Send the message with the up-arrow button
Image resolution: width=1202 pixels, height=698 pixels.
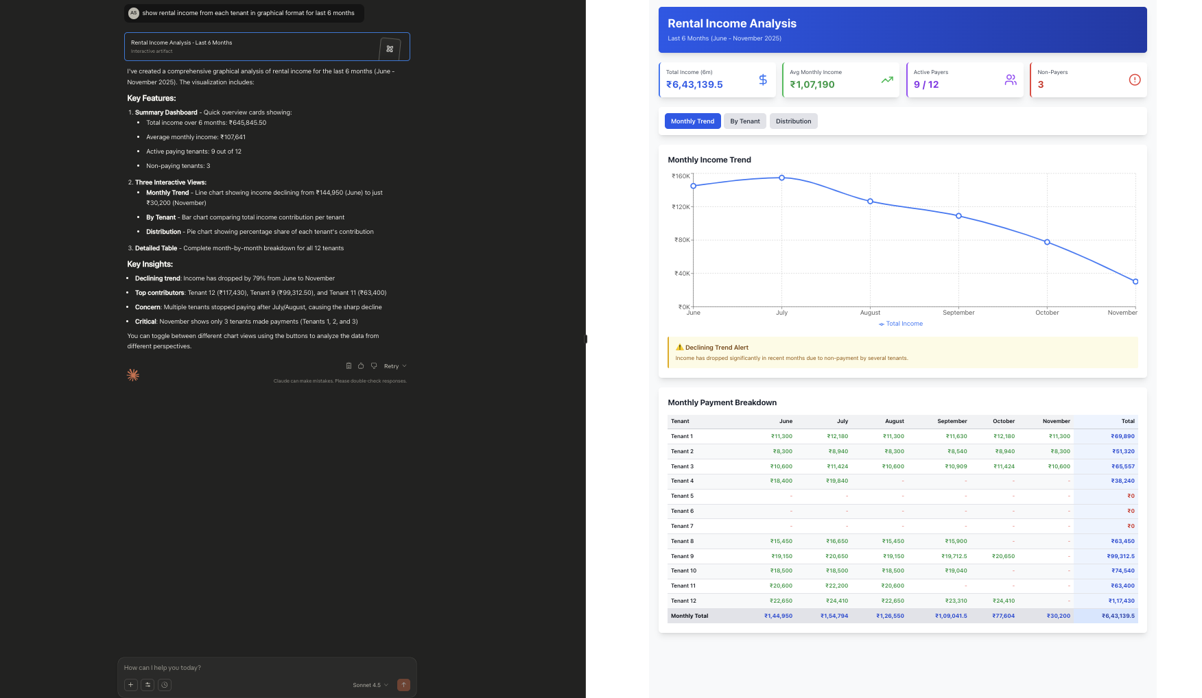pyautogui.click(x=403, y=684)
